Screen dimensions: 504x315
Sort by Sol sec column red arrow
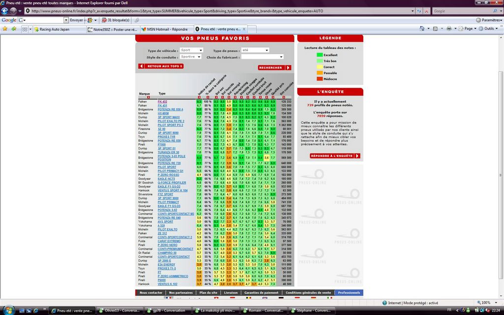(216, 97)
